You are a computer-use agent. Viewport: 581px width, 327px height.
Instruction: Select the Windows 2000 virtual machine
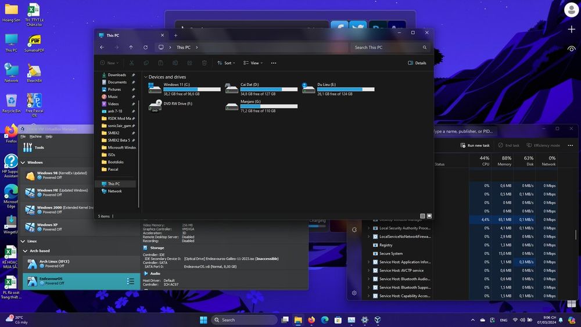pyautogui.click(x=58, y=210)
